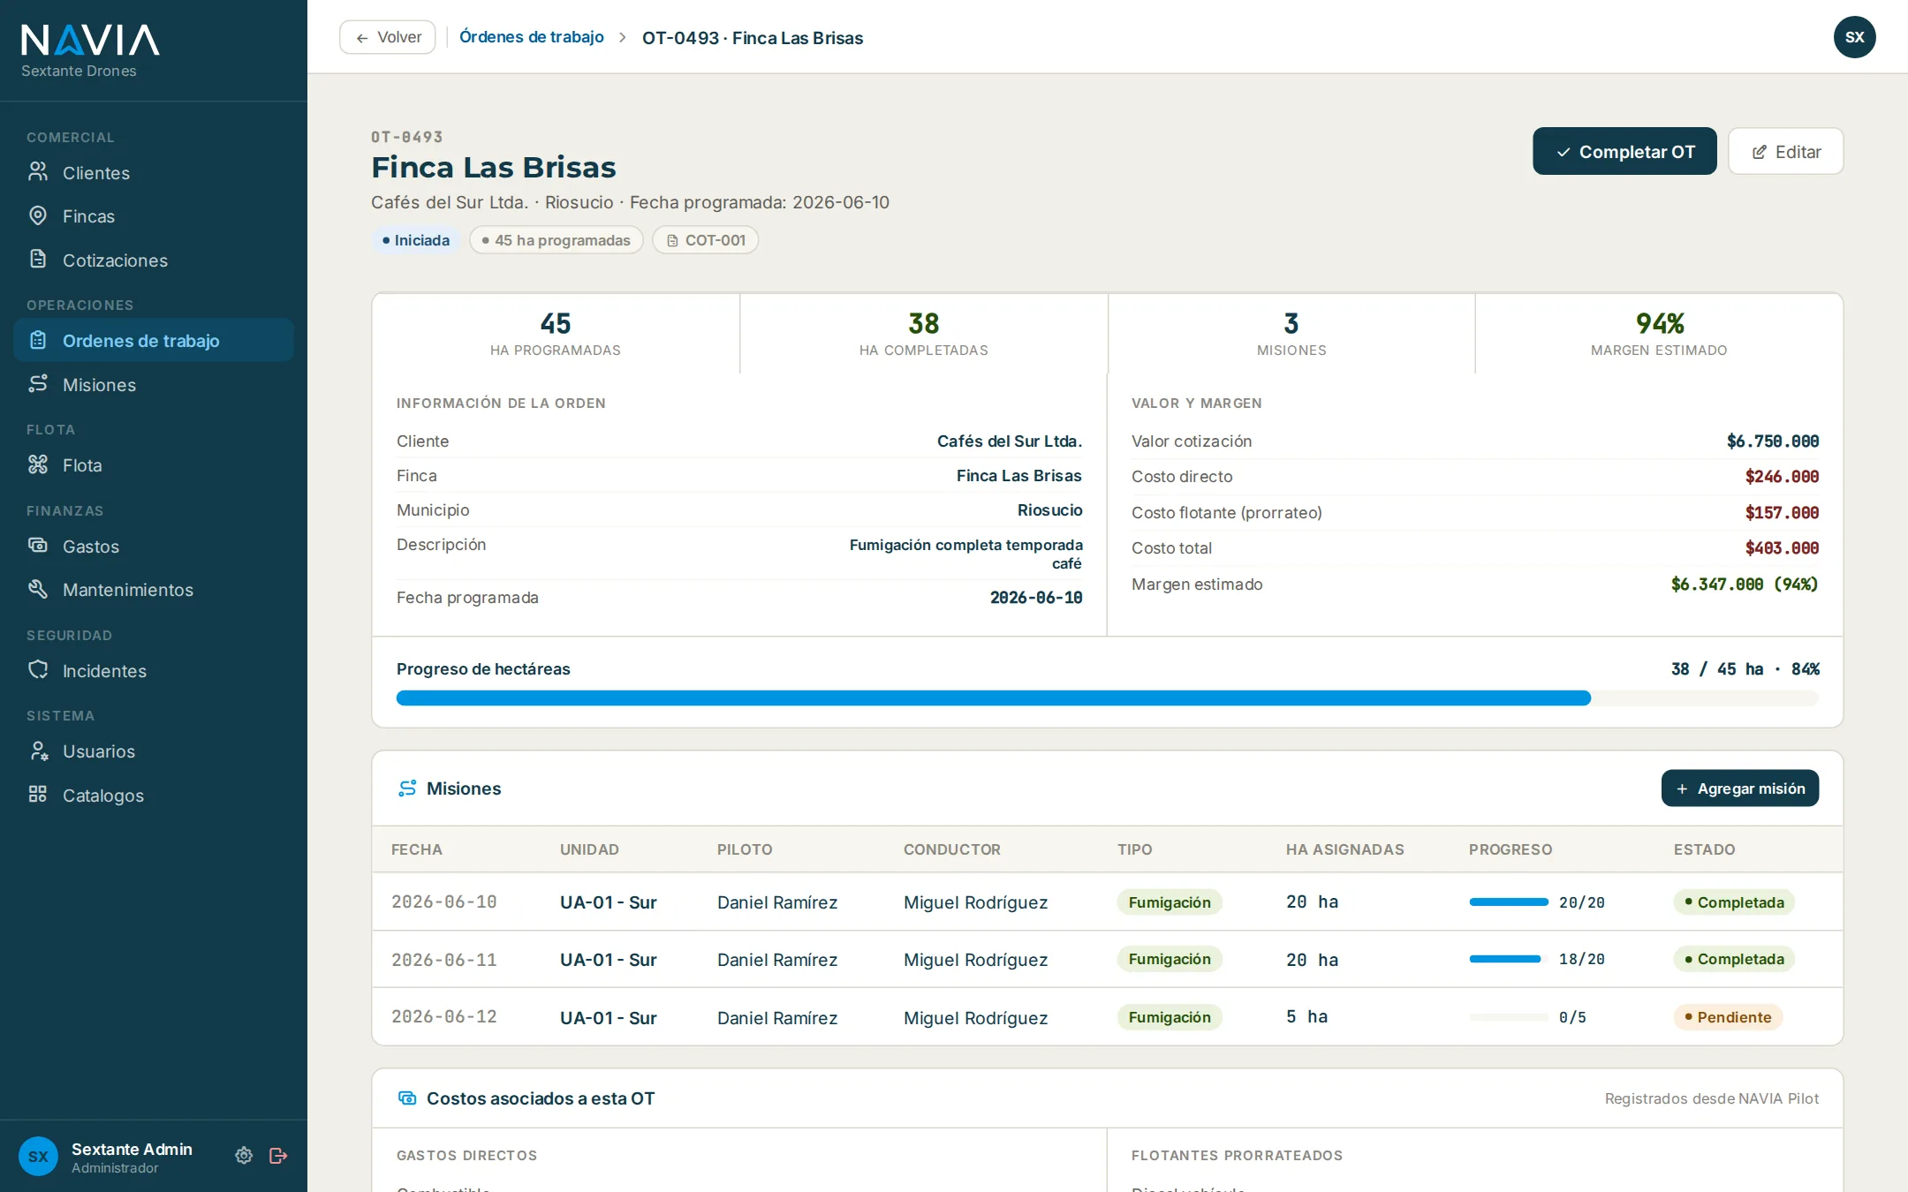
Task: Click the settings gear beside Sextante Admin
Action: [244, 1156]
